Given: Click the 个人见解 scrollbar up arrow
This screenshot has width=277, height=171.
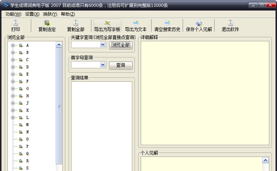Looking at the screenshot, I should 265,160.
